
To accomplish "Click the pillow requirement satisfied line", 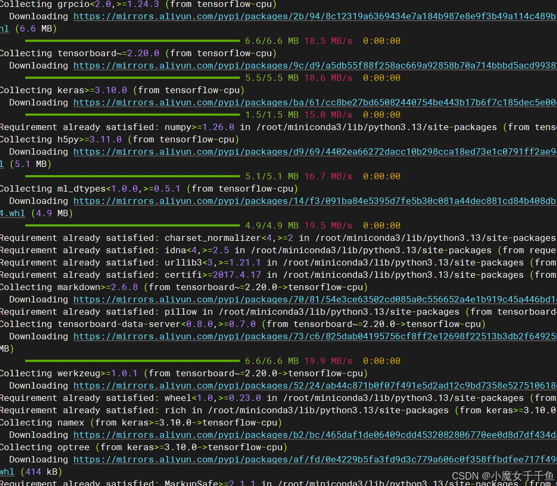I will click(x=279, y=312).
